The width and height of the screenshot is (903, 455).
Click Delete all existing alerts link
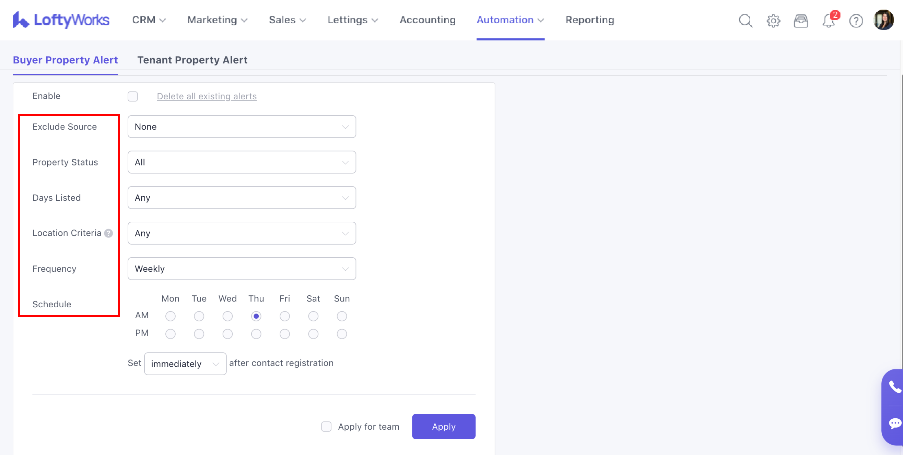point(207,96)
